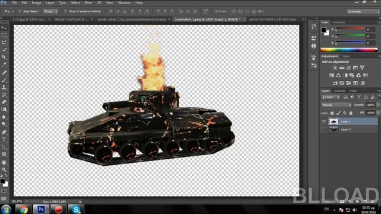Open the Filter menu

[x=89, y=2]
